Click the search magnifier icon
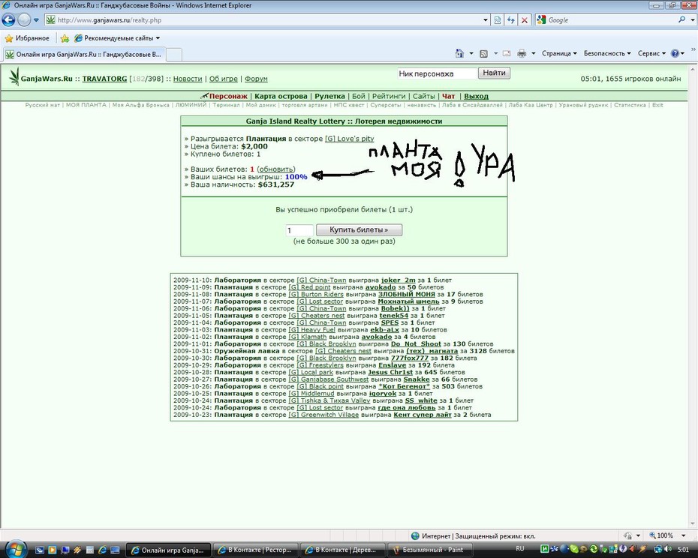The height and width of the screenshot is (558, 698). [681, 20]
